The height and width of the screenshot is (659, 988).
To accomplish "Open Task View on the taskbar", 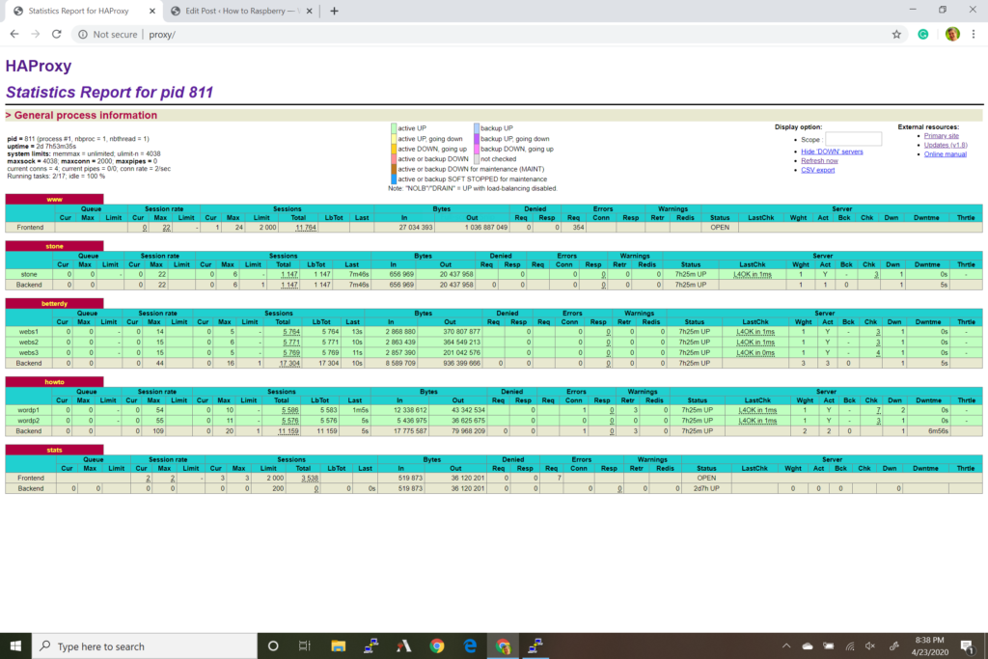I will tap(305, 645).
